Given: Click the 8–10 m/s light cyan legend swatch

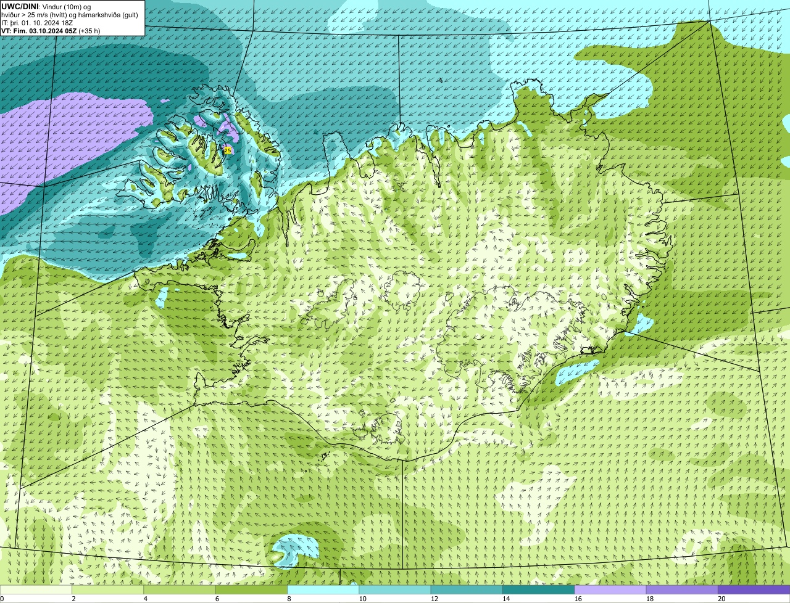Looking at the screenshot, I should click(x=323, y=589).
